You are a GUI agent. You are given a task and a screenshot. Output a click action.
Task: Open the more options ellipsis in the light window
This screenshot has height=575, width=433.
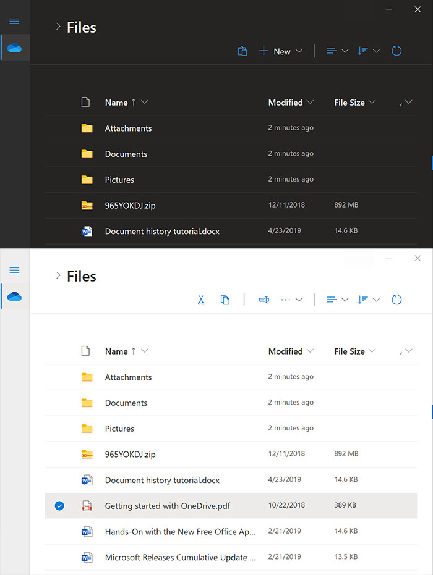[x=291, y=300]
